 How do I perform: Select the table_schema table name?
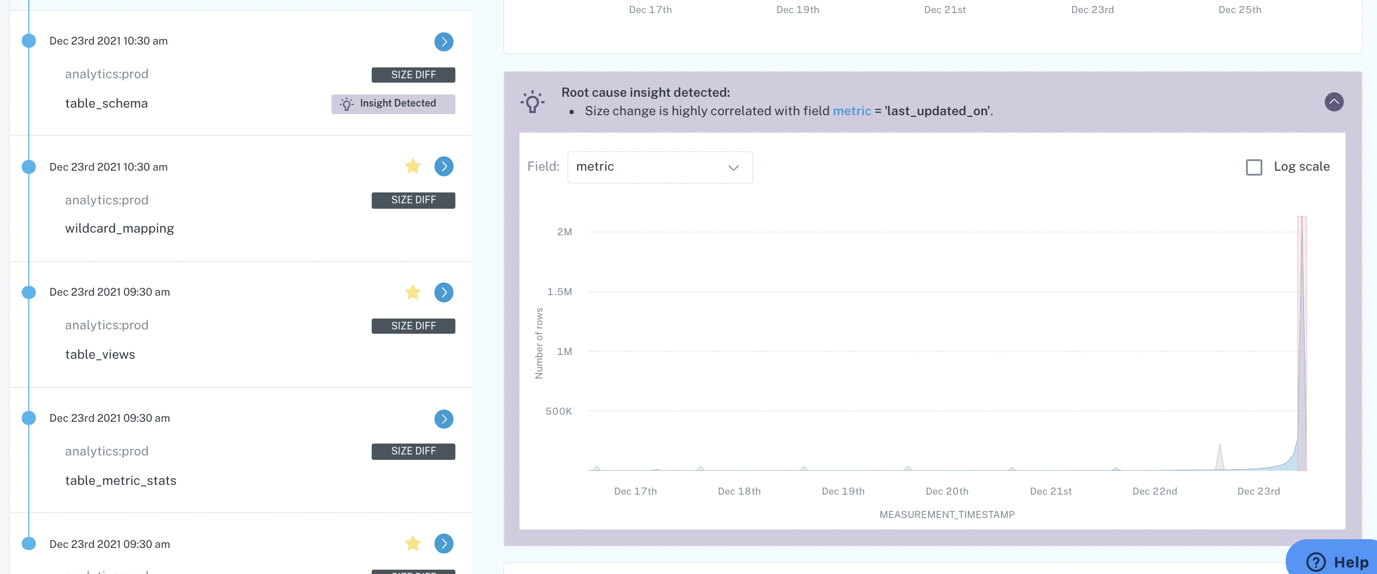(x=107, y=103)
